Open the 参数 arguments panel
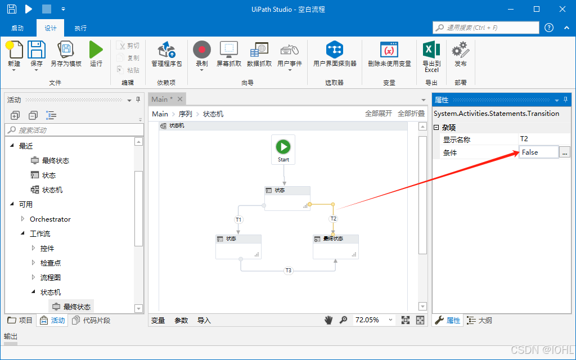The height and width of the screenshot is (360, 576). coord(181,320)
